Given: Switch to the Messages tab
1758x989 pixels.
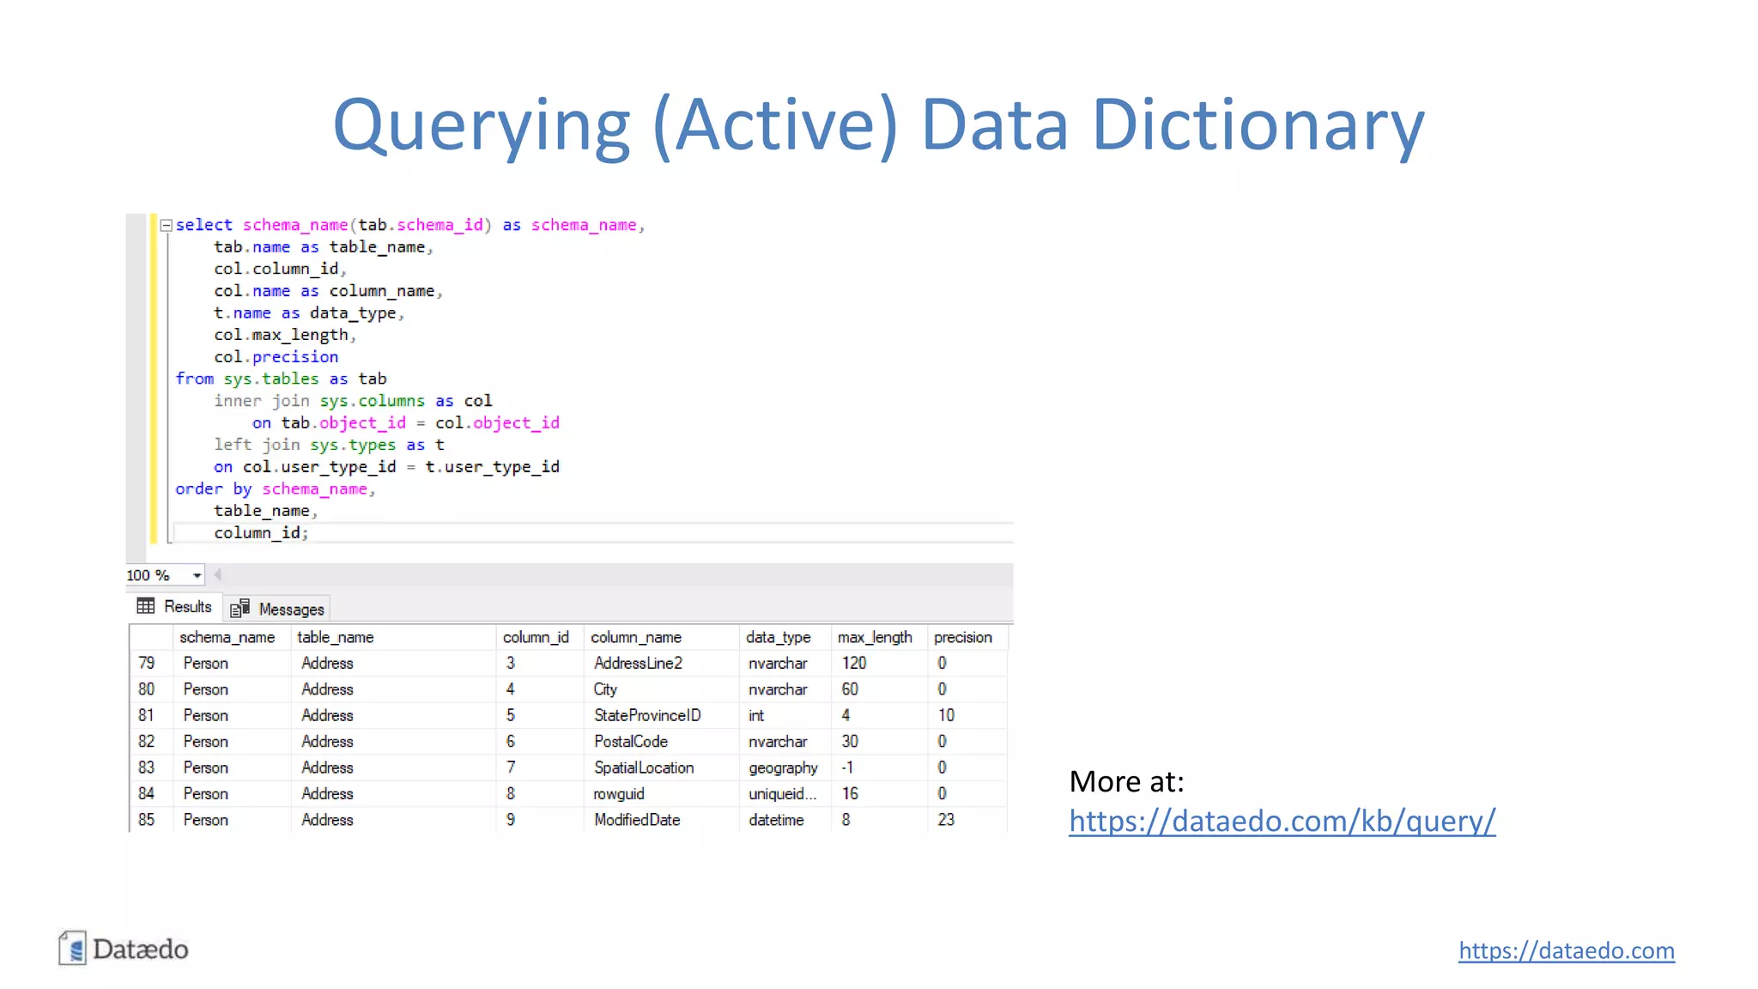Looking at the screenshot, I should pyautogui.click(x=291, y=610).
